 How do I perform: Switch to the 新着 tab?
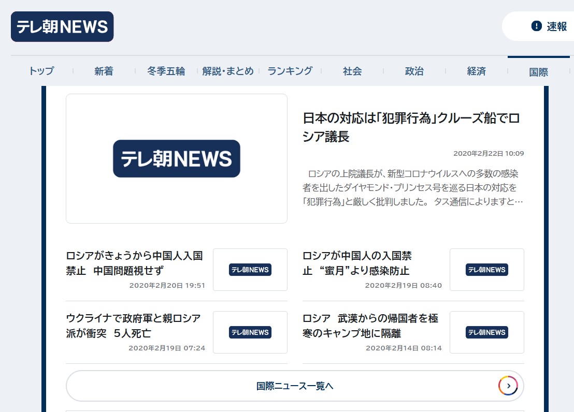tap(104, 71)
